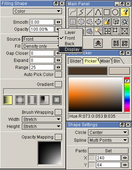Choose Display from the source menu

coord(70,49)
